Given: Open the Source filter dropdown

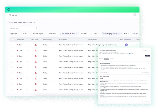Looking at the screenshot, I should point(96,34).
